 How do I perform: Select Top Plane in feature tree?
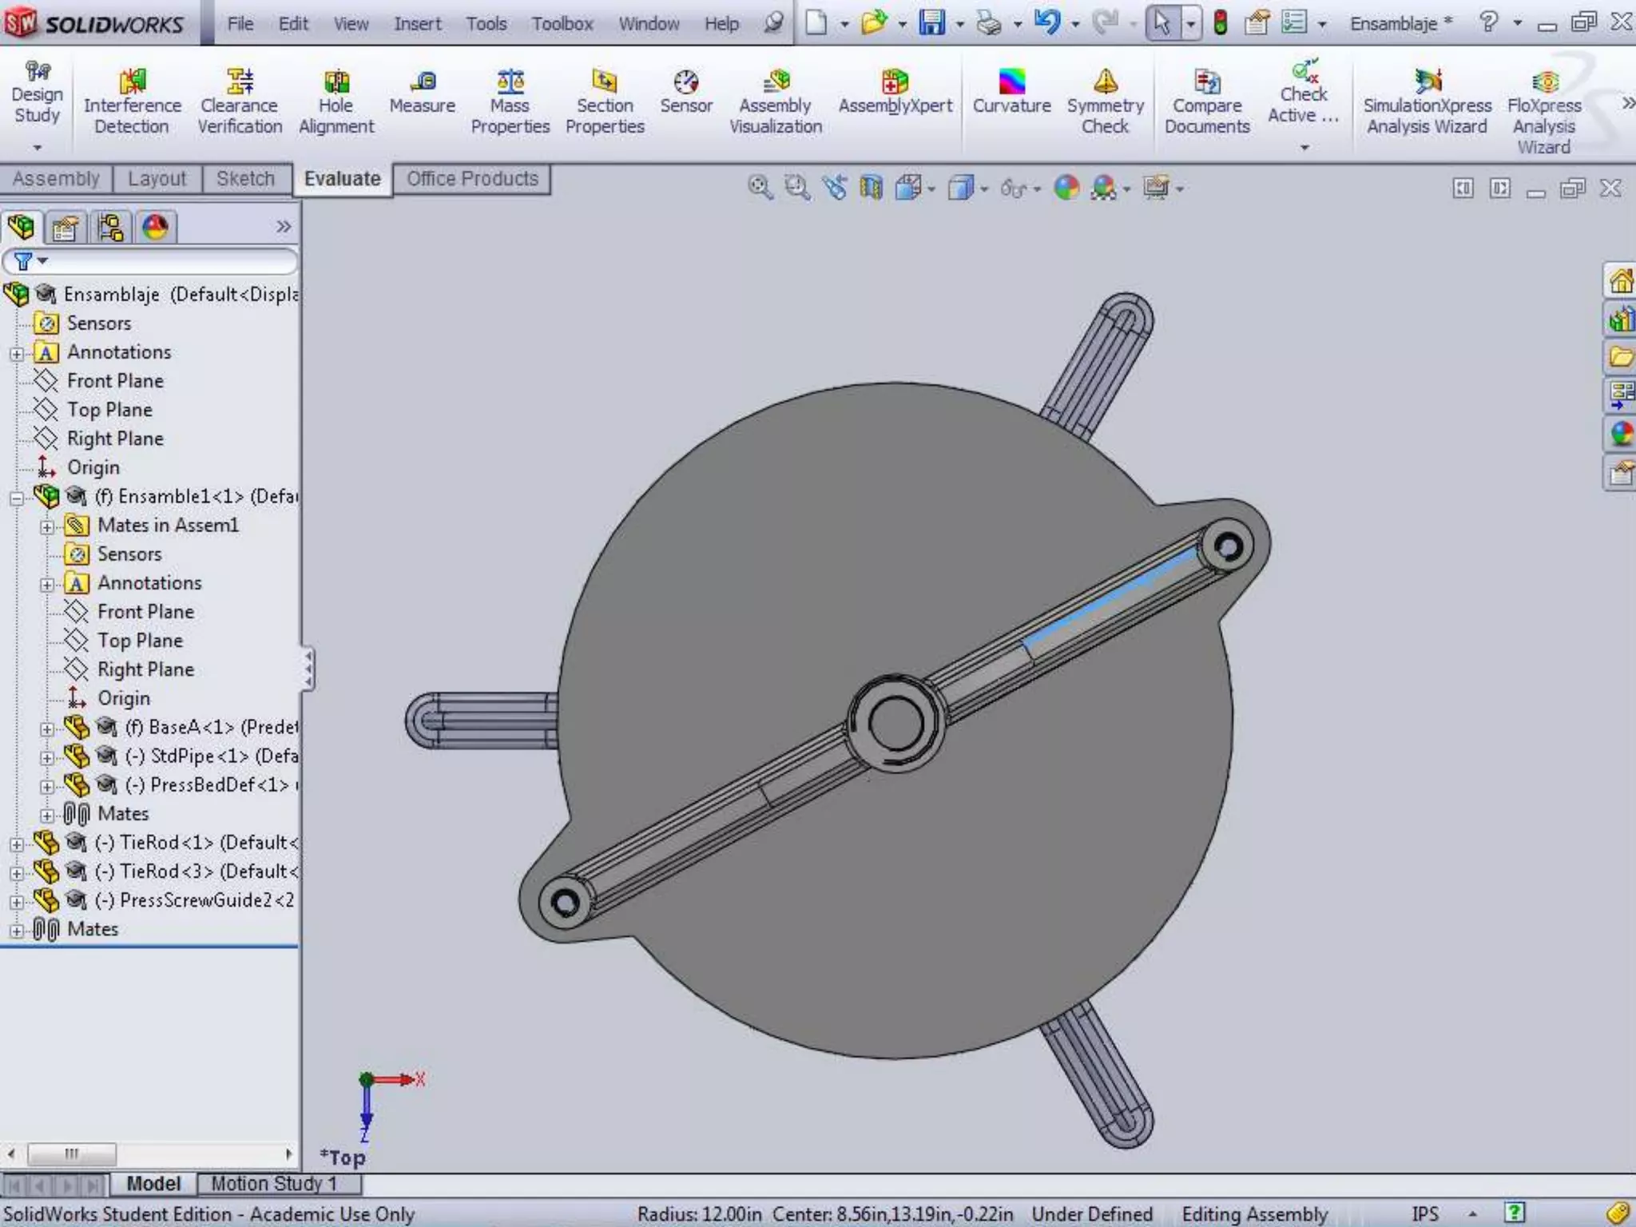coord(109,410)
